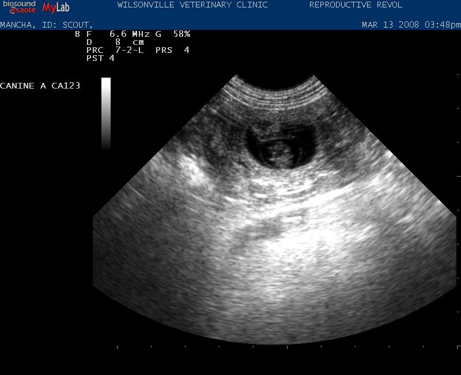Click the grayscale gradient bar
The height and width of the screenshot is (375, 461).
coord(106,114)
